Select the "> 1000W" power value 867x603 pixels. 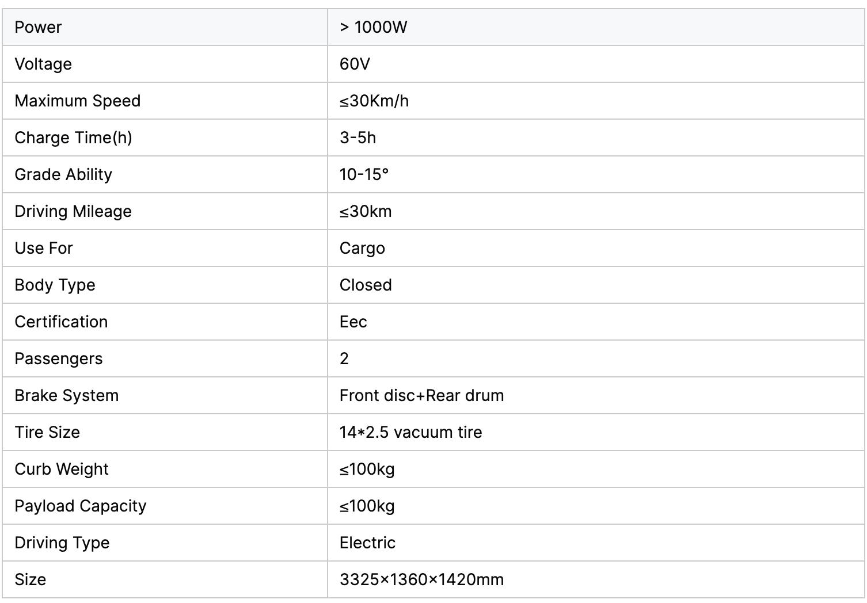click(373, 27)
